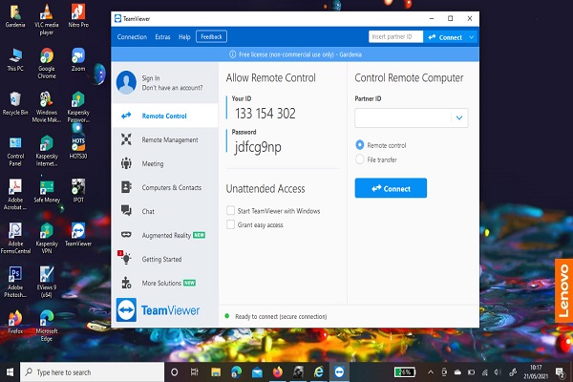
Task: Click the More Solutions puzzle icon
Action: point(126,283)
